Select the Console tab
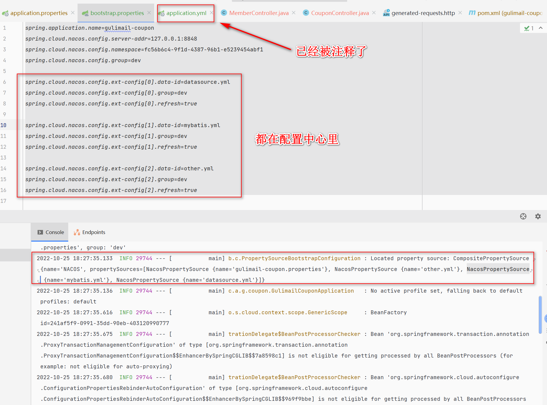 click(x=50, y=232)
